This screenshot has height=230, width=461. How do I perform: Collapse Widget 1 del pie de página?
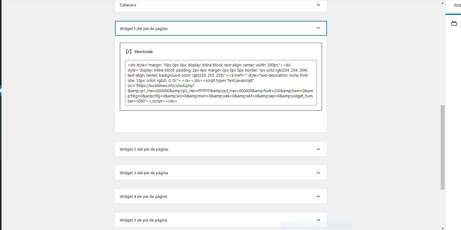click(x=318, y=28)
